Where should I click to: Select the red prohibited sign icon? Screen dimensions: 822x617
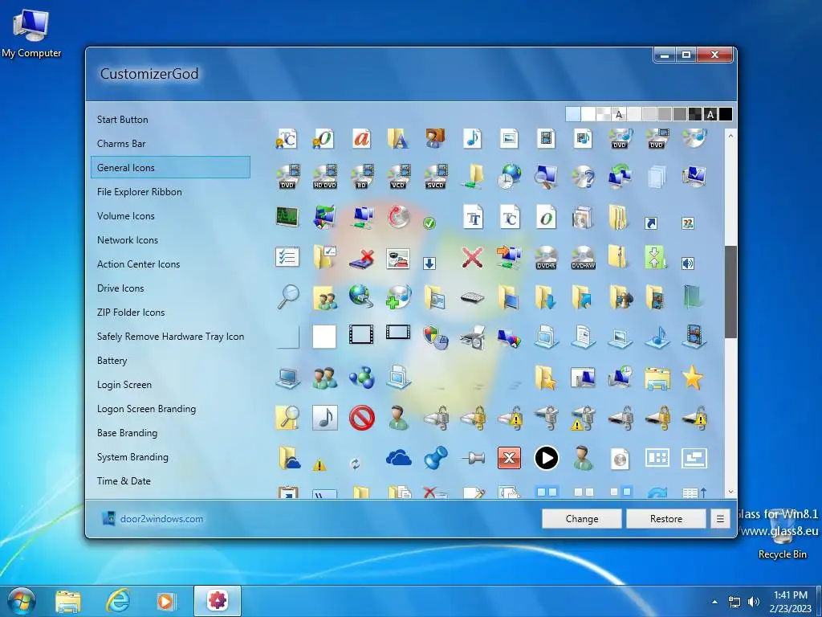click(362, 418)
